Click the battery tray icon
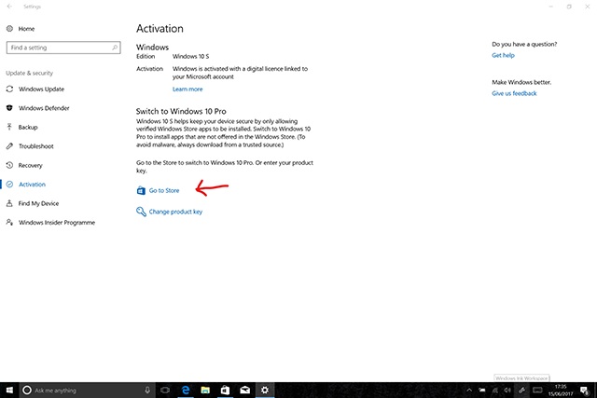The width and height of the screenshot is (597, 398). point(482,390)
